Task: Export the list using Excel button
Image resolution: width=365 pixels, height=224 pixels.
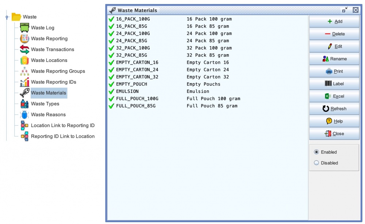Action: 334,97
